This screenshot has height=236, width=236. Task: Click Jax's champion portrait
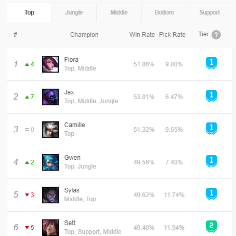coord(50,97)
